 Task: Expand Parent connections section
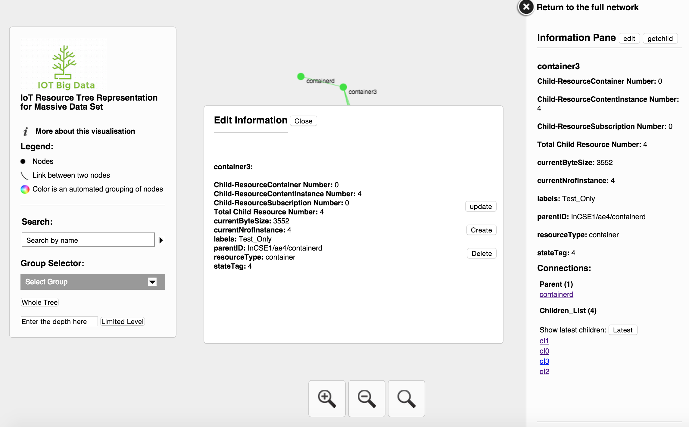(x=556, y=283)
